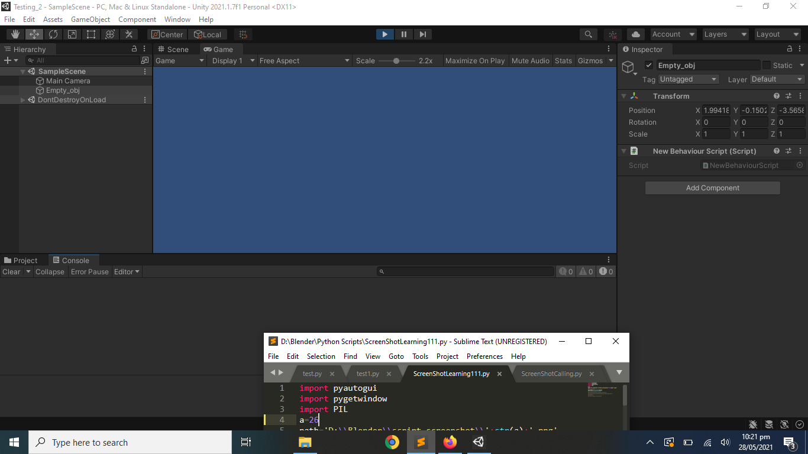
Task: Select the Hand tool in Unity toolbar
Action: tap(15, 34)
